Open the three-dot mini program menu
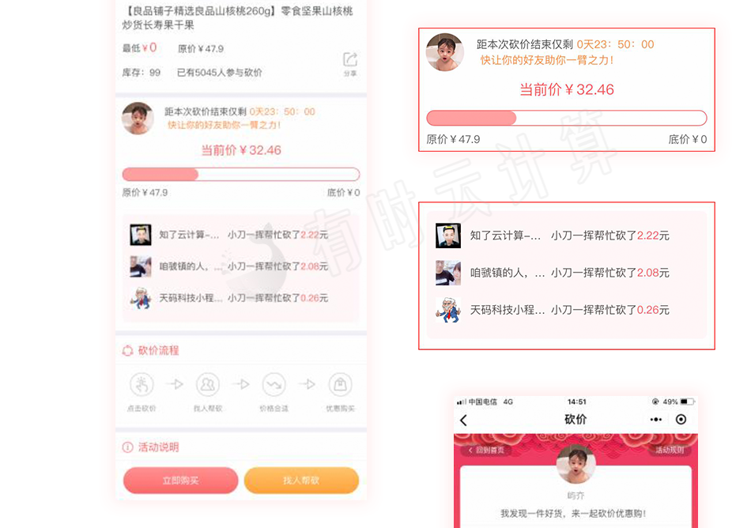This screenshot has height=528, width=751. pyautogui.click(x=655, y=420)
